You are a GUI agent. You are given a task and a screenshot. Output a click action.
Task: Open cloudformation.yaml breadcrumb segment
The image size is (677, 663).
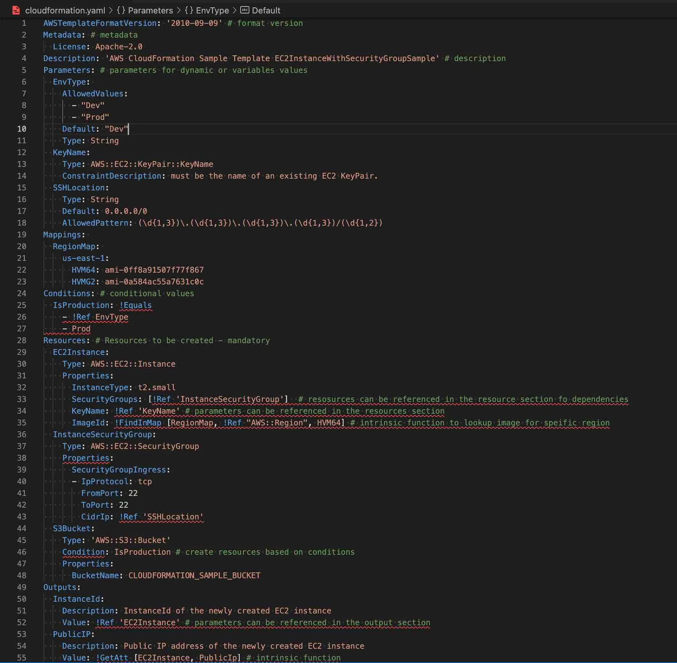pos(65,11)
